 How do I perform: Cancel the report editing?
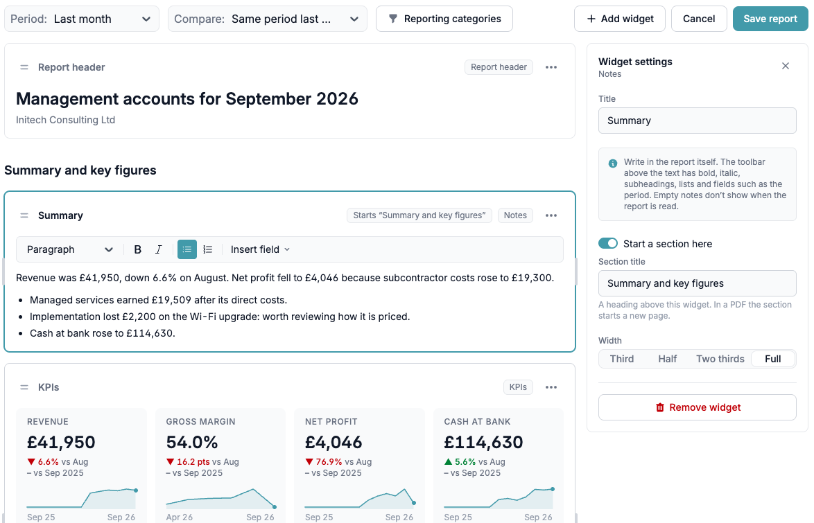point(699,19)
